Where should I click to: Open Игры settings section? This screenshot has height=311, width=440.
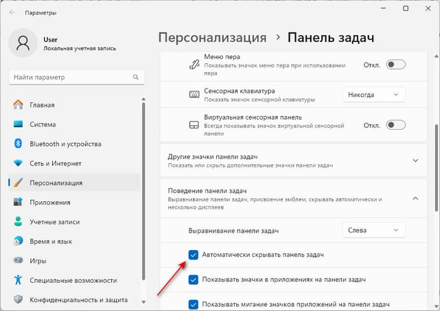tap(38, 260)
